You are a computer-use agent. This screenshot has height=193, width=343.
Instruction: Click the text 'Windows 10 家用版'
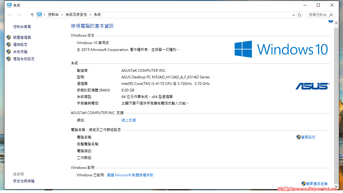point(93,43)
